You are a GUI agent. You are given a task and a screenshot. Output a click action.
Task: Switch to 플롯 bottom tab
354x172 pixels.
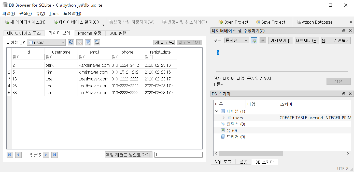244,162
